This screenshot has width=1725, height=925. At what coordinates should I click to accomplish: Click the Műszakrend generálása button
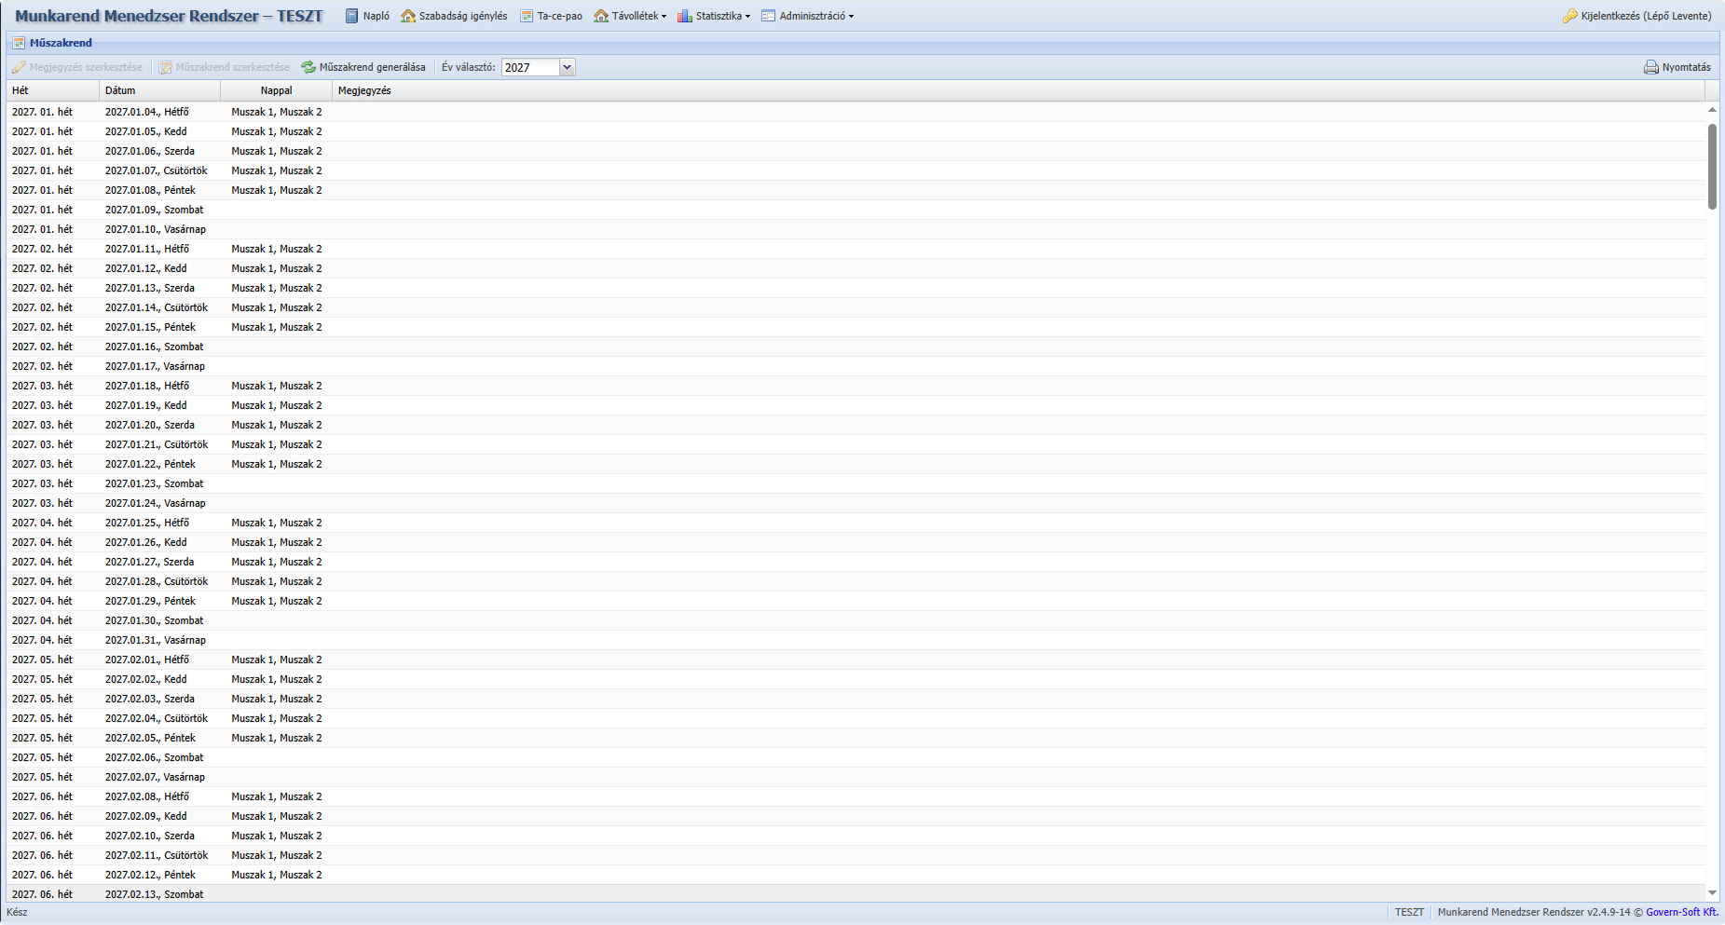point(372,67)
